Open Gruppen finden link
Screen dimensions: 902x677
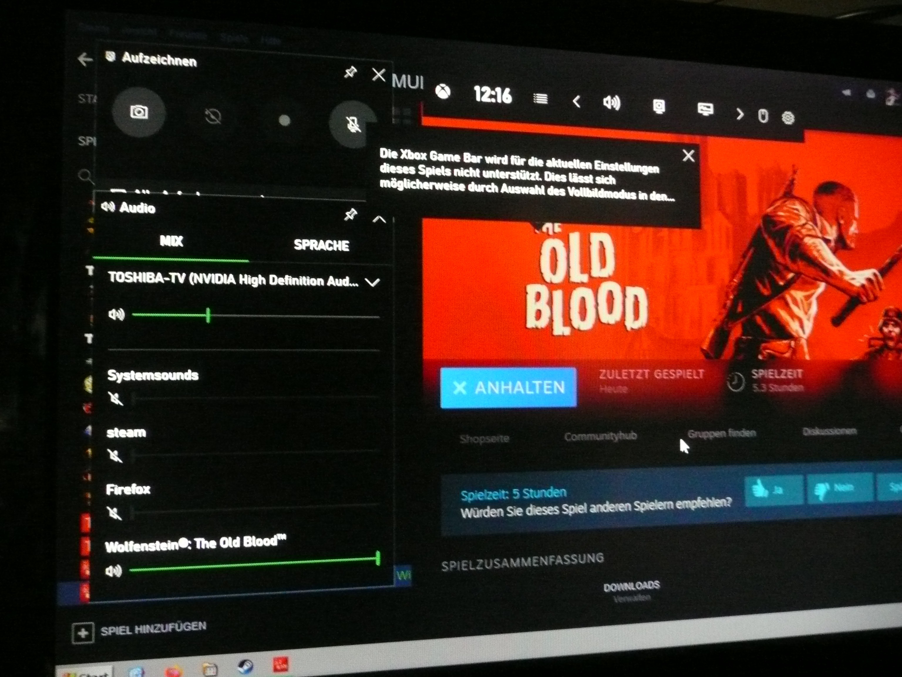pyautogui.click(x=721, y=433)
